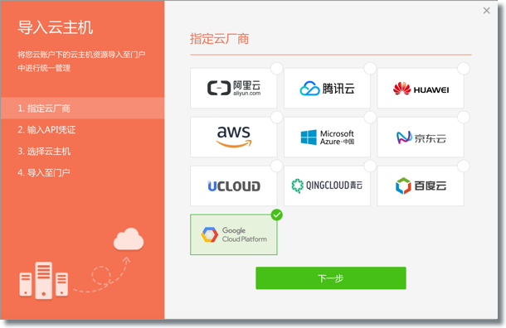Select the Tencent Cloud (腾讯云) vendor card
This screenshot has width=506, height=328.
pos(327,88)
